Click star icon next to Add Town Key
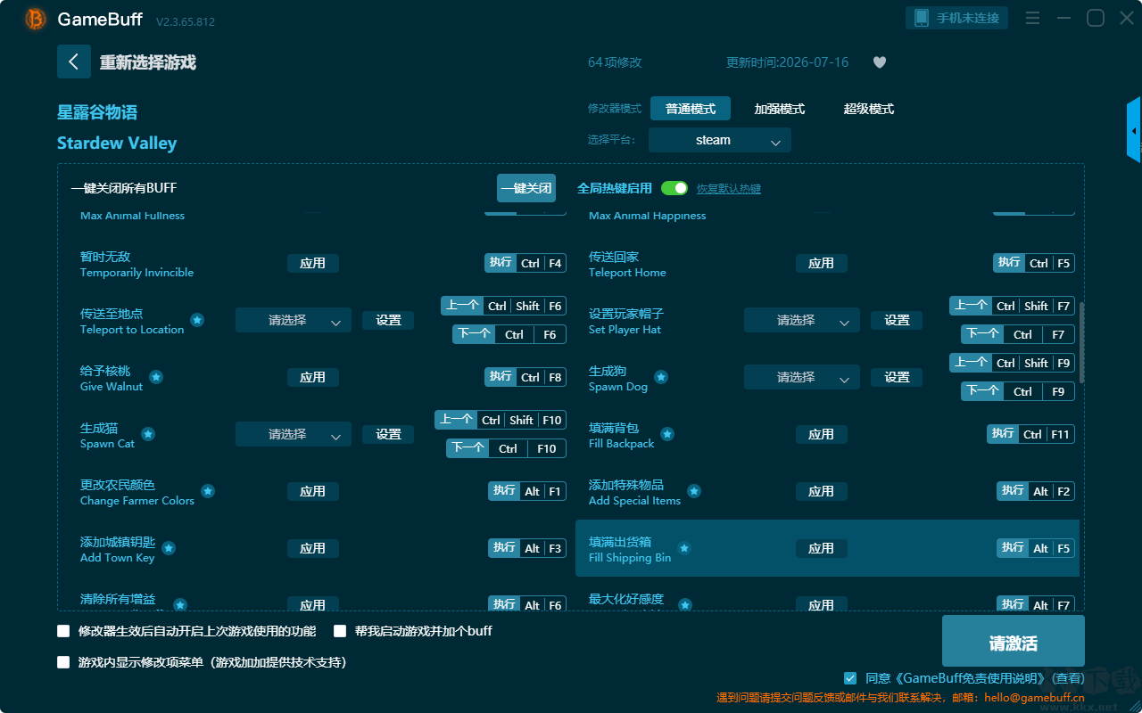1142x713 pixels. tap(169, 548)
